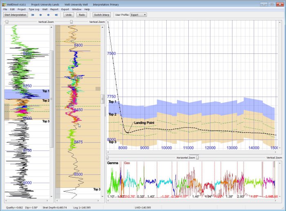Click cross-section panel scroll-up arrow
This screenshot has width=286, height=211.
pyautogui.click(x=279, y=22)
